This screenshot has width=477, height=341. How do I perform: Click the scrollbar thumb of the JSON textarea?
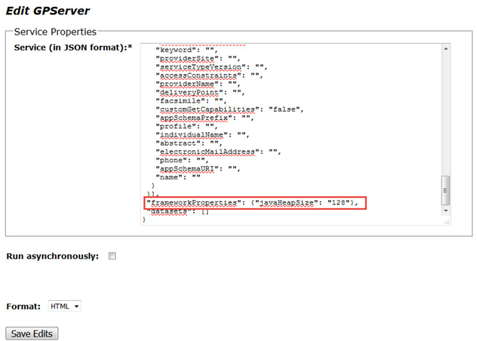coord(446,190)
